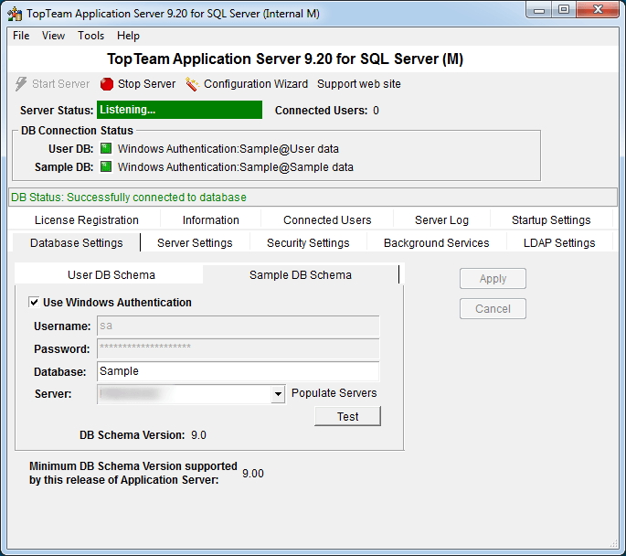Click the Populate Servers link

point(334,393)
